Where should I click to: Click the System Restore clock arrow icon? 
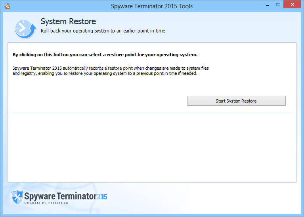point(26,29)
